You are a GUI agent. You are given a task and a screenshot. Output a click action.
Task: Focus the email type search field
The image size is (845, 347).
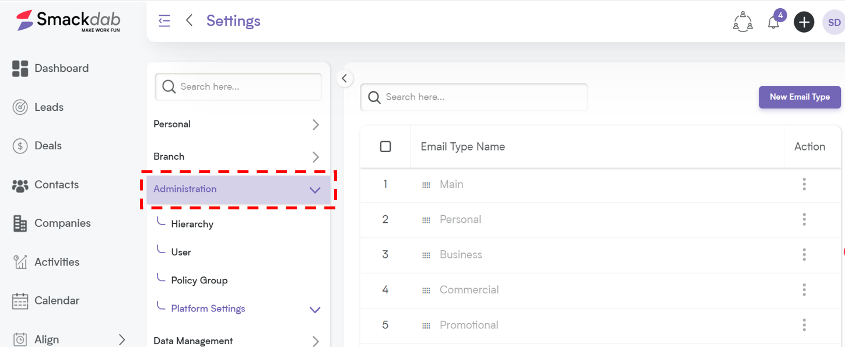[x=474, y=97]
